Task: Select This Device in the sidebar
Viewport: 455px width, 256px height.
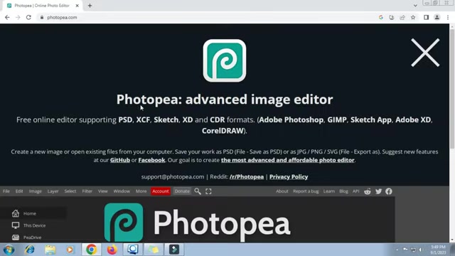Action: (x=33, y=225)
